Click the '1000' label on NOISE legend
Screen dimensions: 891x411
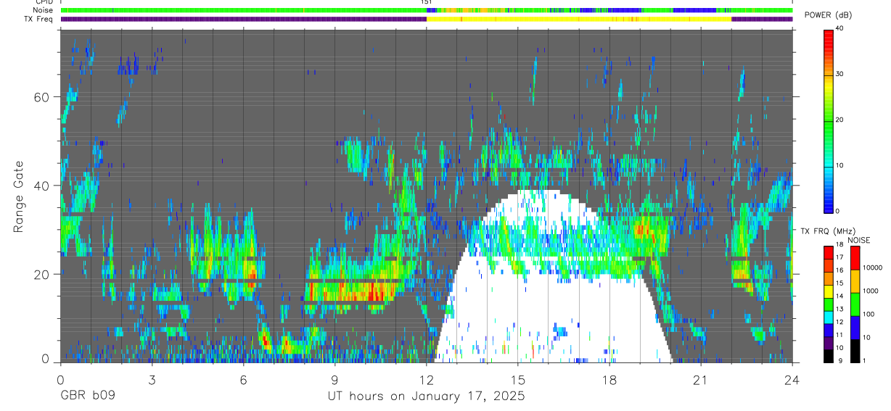click(870, 292)
